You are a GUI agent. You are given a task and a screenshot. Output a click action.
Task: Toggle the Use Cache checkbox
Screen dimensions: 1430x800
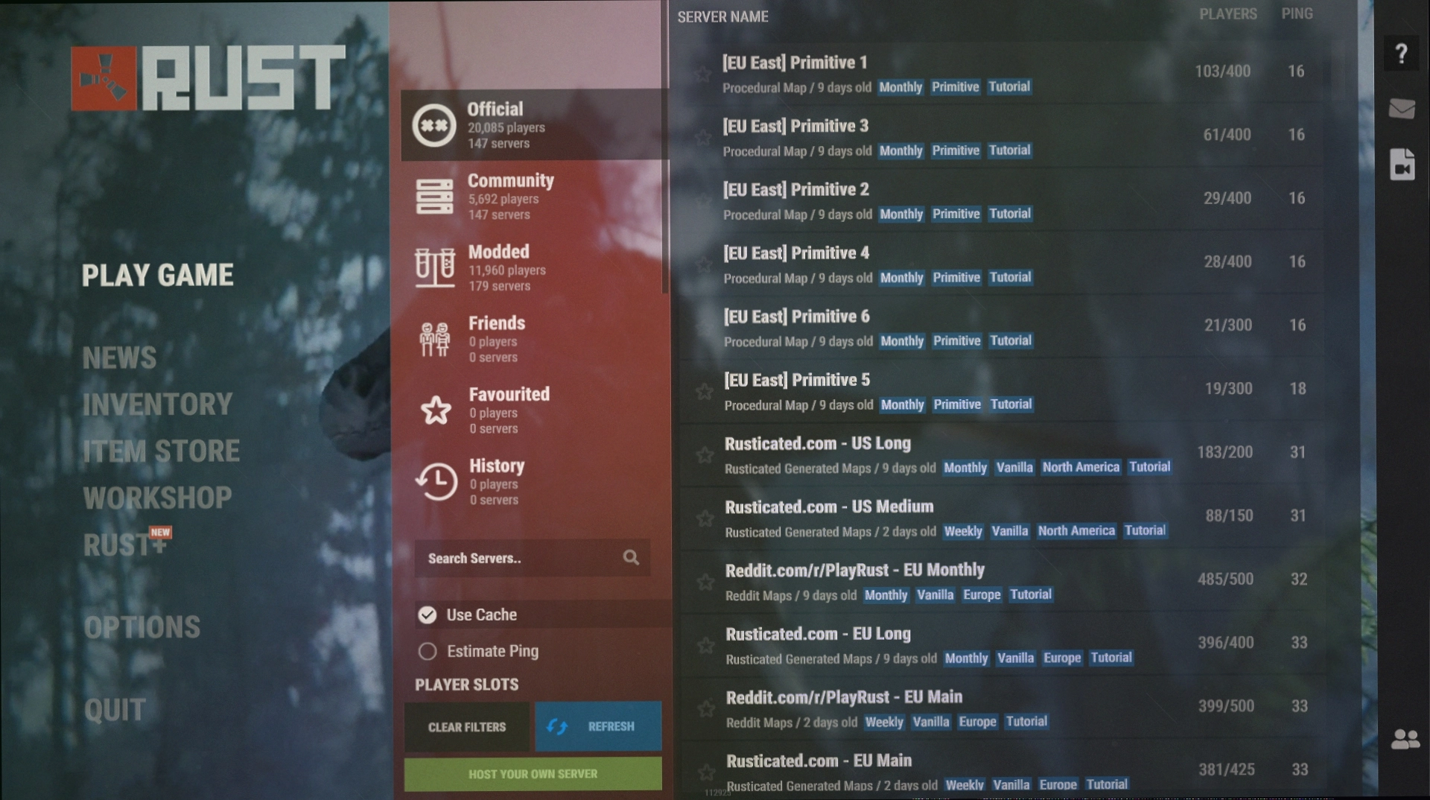click(x=428, y=615)
